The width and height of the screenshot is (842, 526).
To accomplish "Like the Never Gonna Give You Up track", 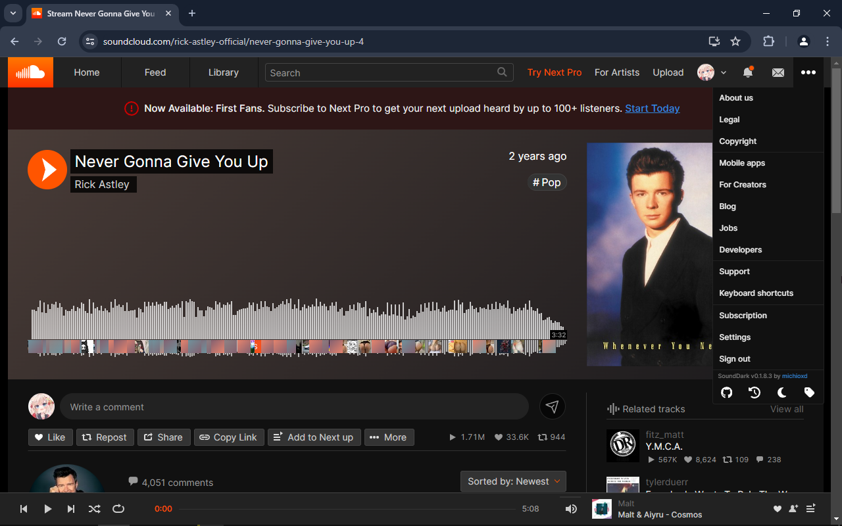I will [50, 437].
